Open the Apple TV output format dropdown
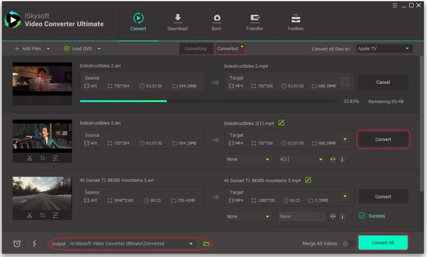 (x=384, y=49)
